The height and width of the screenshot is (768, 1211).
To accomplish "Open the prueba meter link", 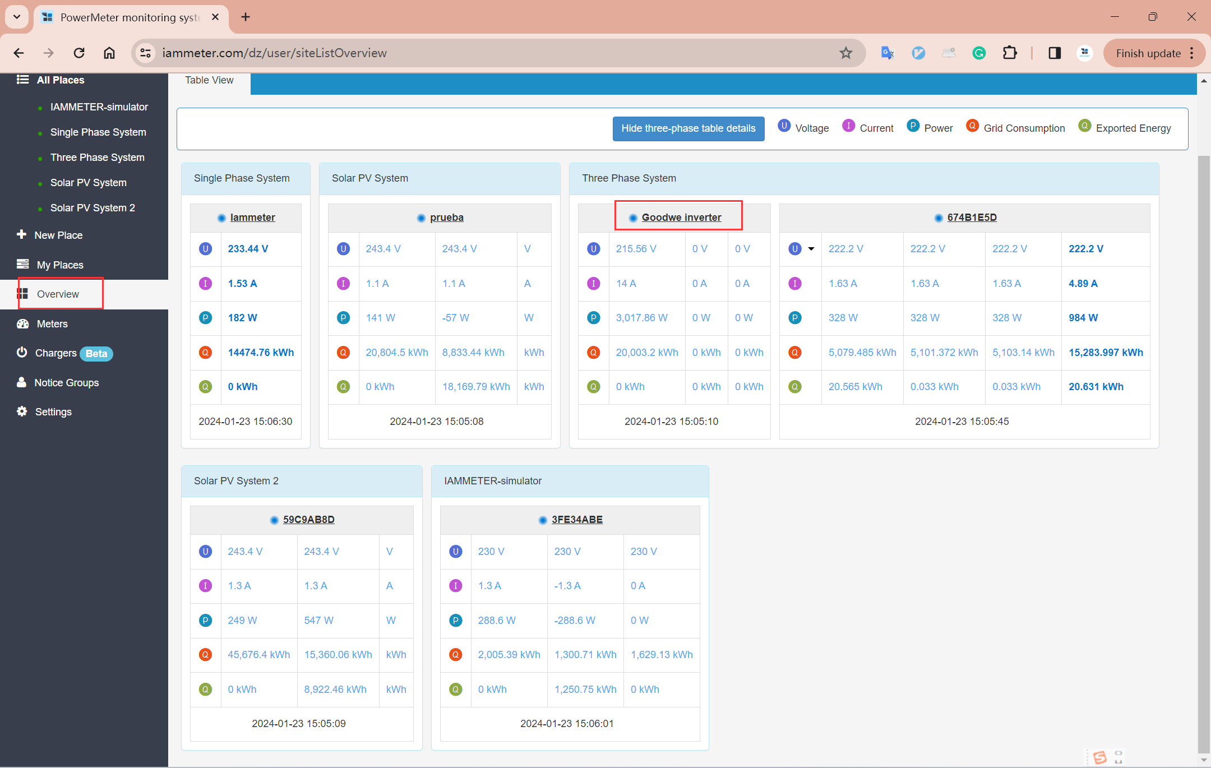I will pyautogui.click(x=446, y=218).
